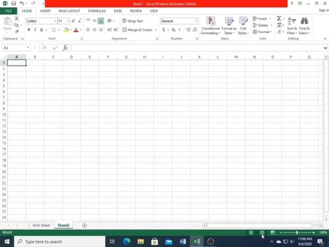Click the Orientation text angle icon
Screen dimensions: 329x247
click(x=110, y=21)
